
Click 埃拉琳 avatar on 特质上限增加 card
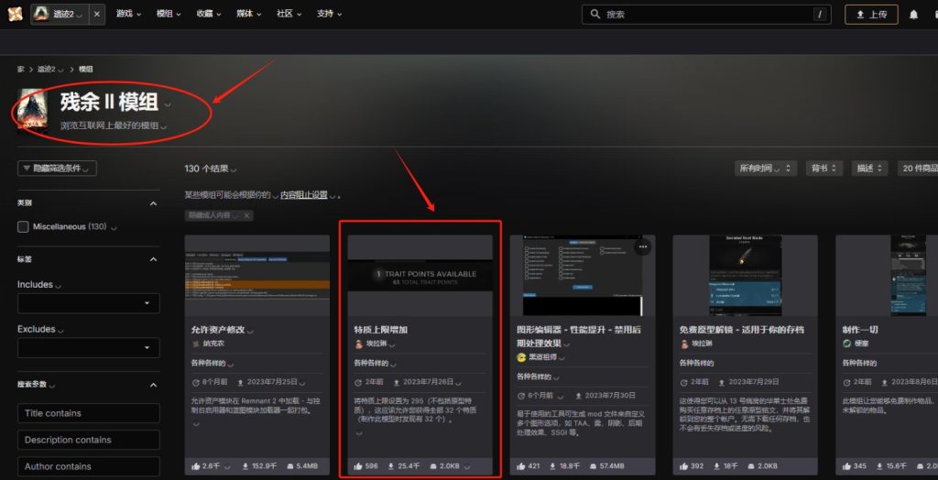click(359, 344)
